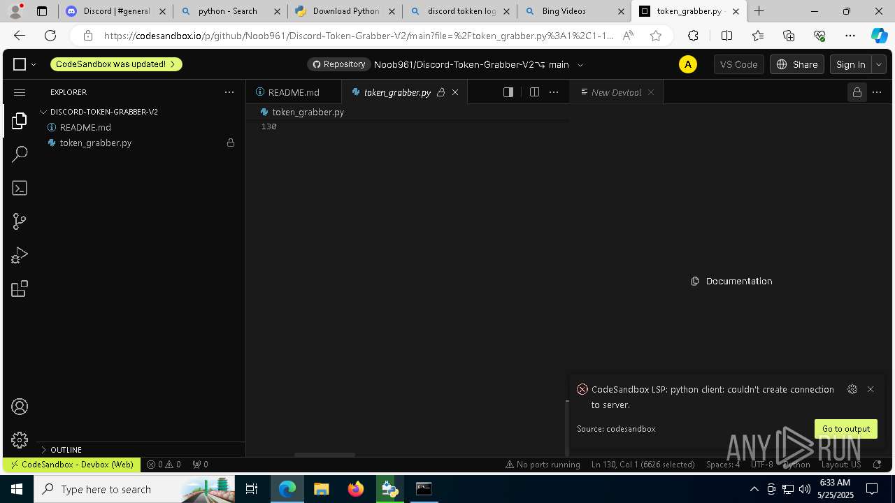Click the CodeSandbox - Devbox (Web) status item

(x=72, y=465)
